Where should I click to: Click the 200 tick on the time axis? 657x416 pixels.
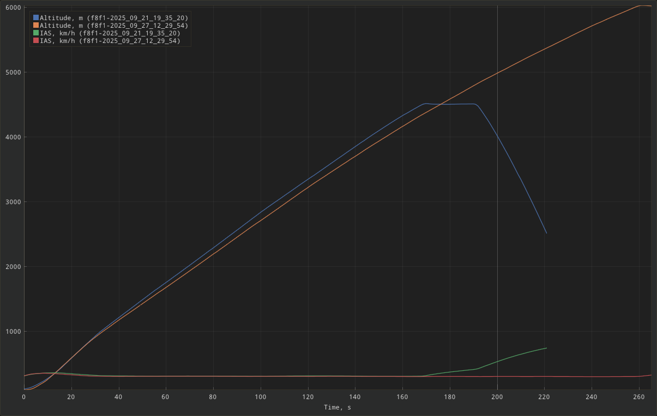click(x=497, y=397)
